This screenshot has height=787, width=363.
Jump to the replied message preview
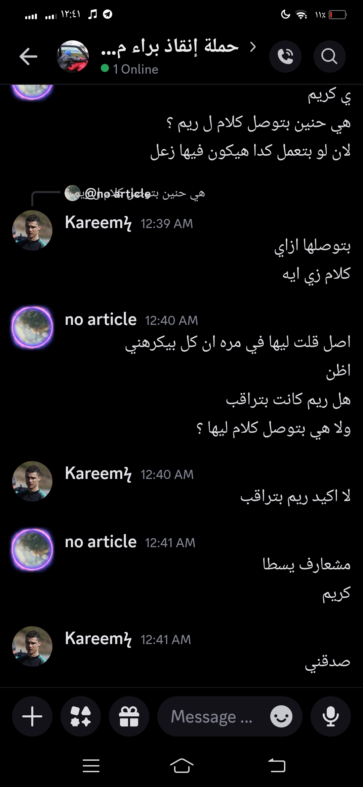[x=134, y=193]
